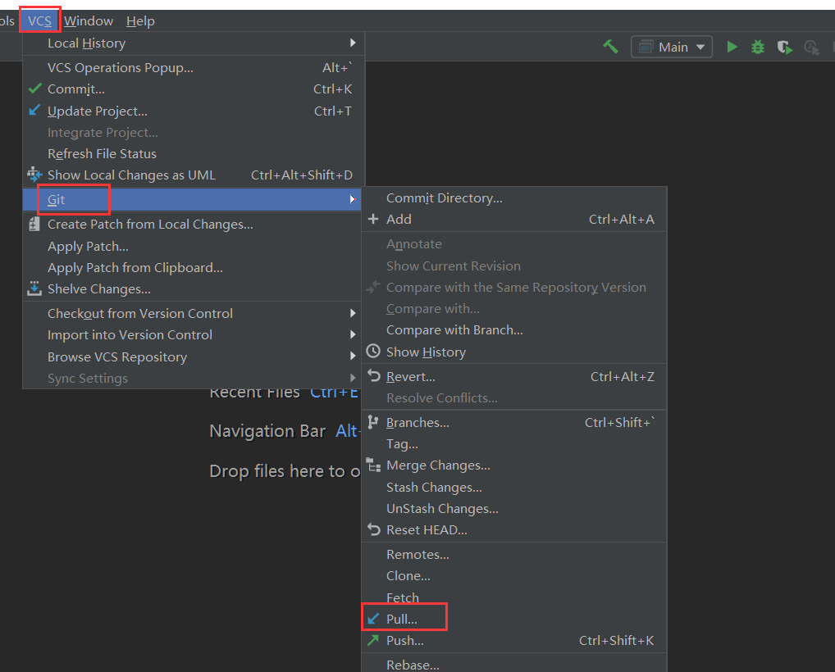Select Apply Patch...

194,247
